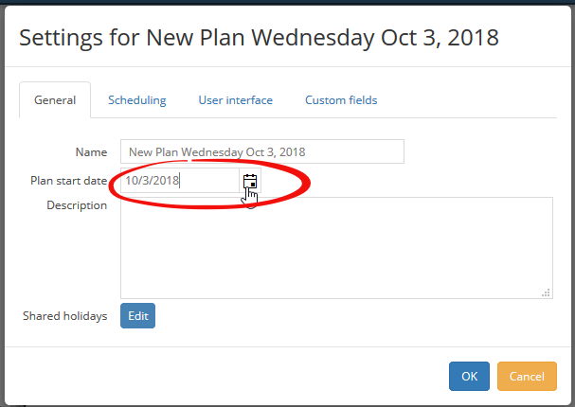Click the dialog title heading text
Screen dimensions: 575x407
[259, 37]
